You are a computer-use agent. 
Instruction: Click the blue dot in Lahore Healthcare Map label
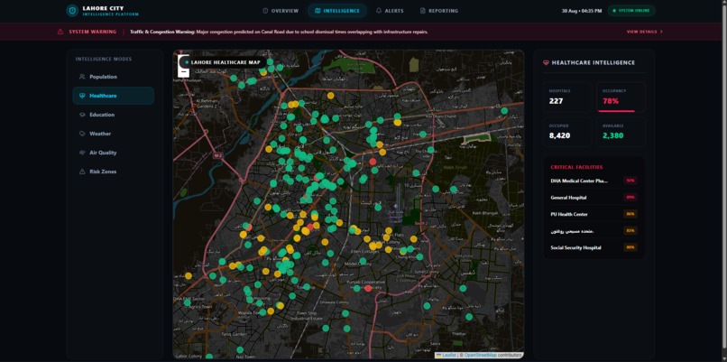[187, 62]
